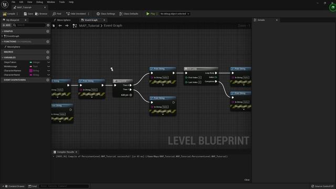Open Class Settings
The height and width of the screenshot is (189, 336).
pos(106,14)
